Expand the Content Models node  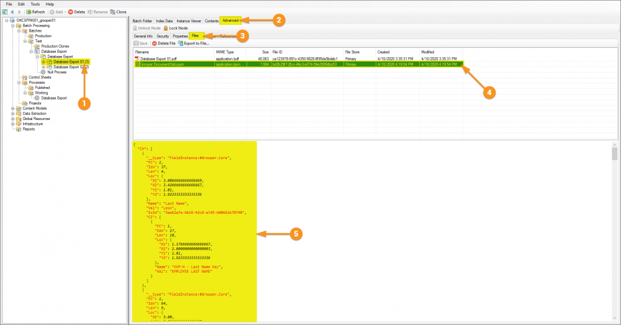12,108
